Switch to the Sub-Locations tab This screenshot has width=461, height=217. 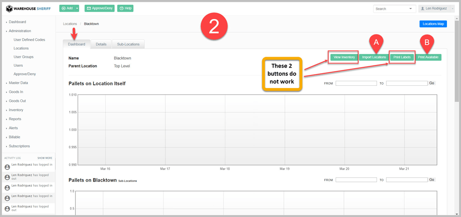128,44
